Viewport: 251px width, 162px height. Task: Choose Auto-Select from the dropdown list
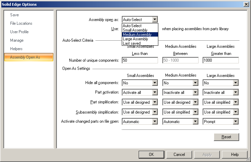coord(140,26)
